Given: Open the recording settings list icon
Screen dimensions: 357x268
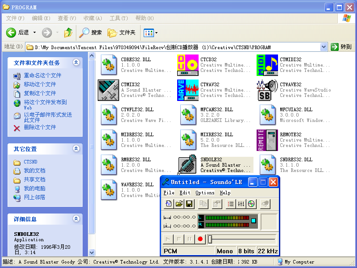Looking at the screenshot, I should pos(231,204).
